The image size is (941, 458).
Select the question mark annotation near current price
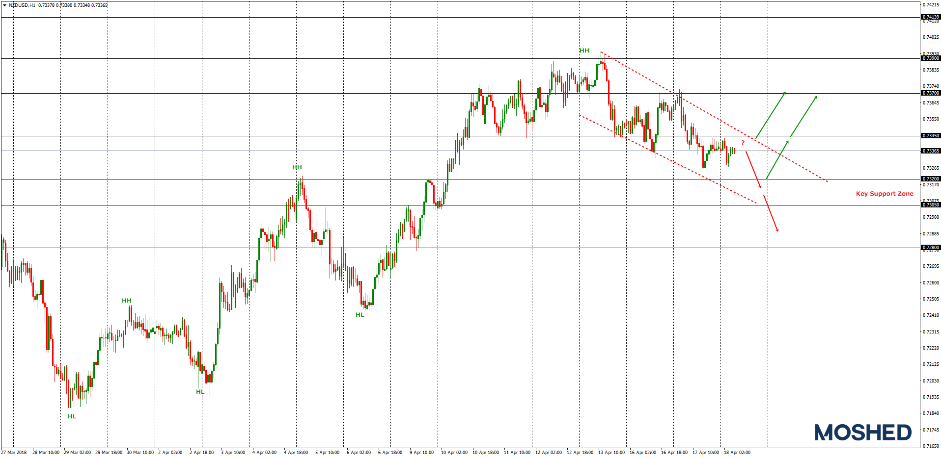click(x=742, y=142)
